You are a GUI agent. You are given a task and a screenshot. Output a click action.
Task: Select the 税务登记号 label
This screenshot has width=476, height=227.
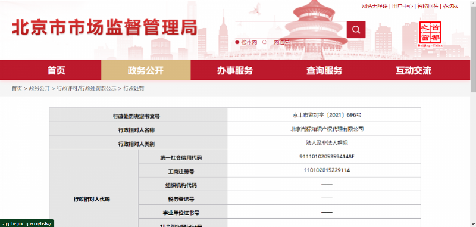[x=181, y=200]
